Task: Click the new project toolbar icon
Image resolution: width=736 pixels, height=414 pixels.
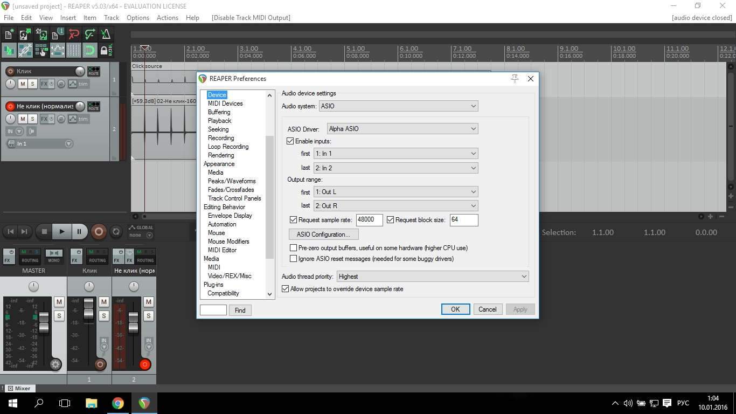Action: tap(9, 34)
